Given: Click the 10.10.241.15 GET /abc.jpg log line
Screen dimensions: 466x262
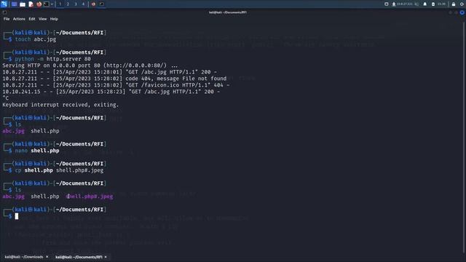Looking at the screenshot, I should pyautogui.click(x=111, y=92).
